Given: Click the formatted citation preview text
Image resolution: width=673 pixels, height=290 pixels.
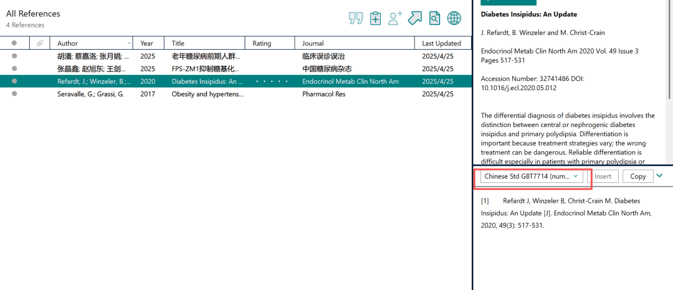Looking at the screenshot, I should point(566,213).
